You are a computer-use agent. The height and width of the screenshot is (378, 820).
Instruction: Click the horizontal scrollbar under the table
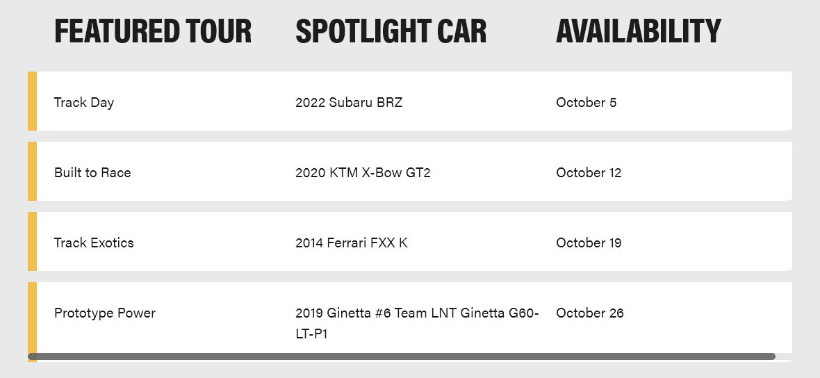pyautogui.click(x=402, y=356)
